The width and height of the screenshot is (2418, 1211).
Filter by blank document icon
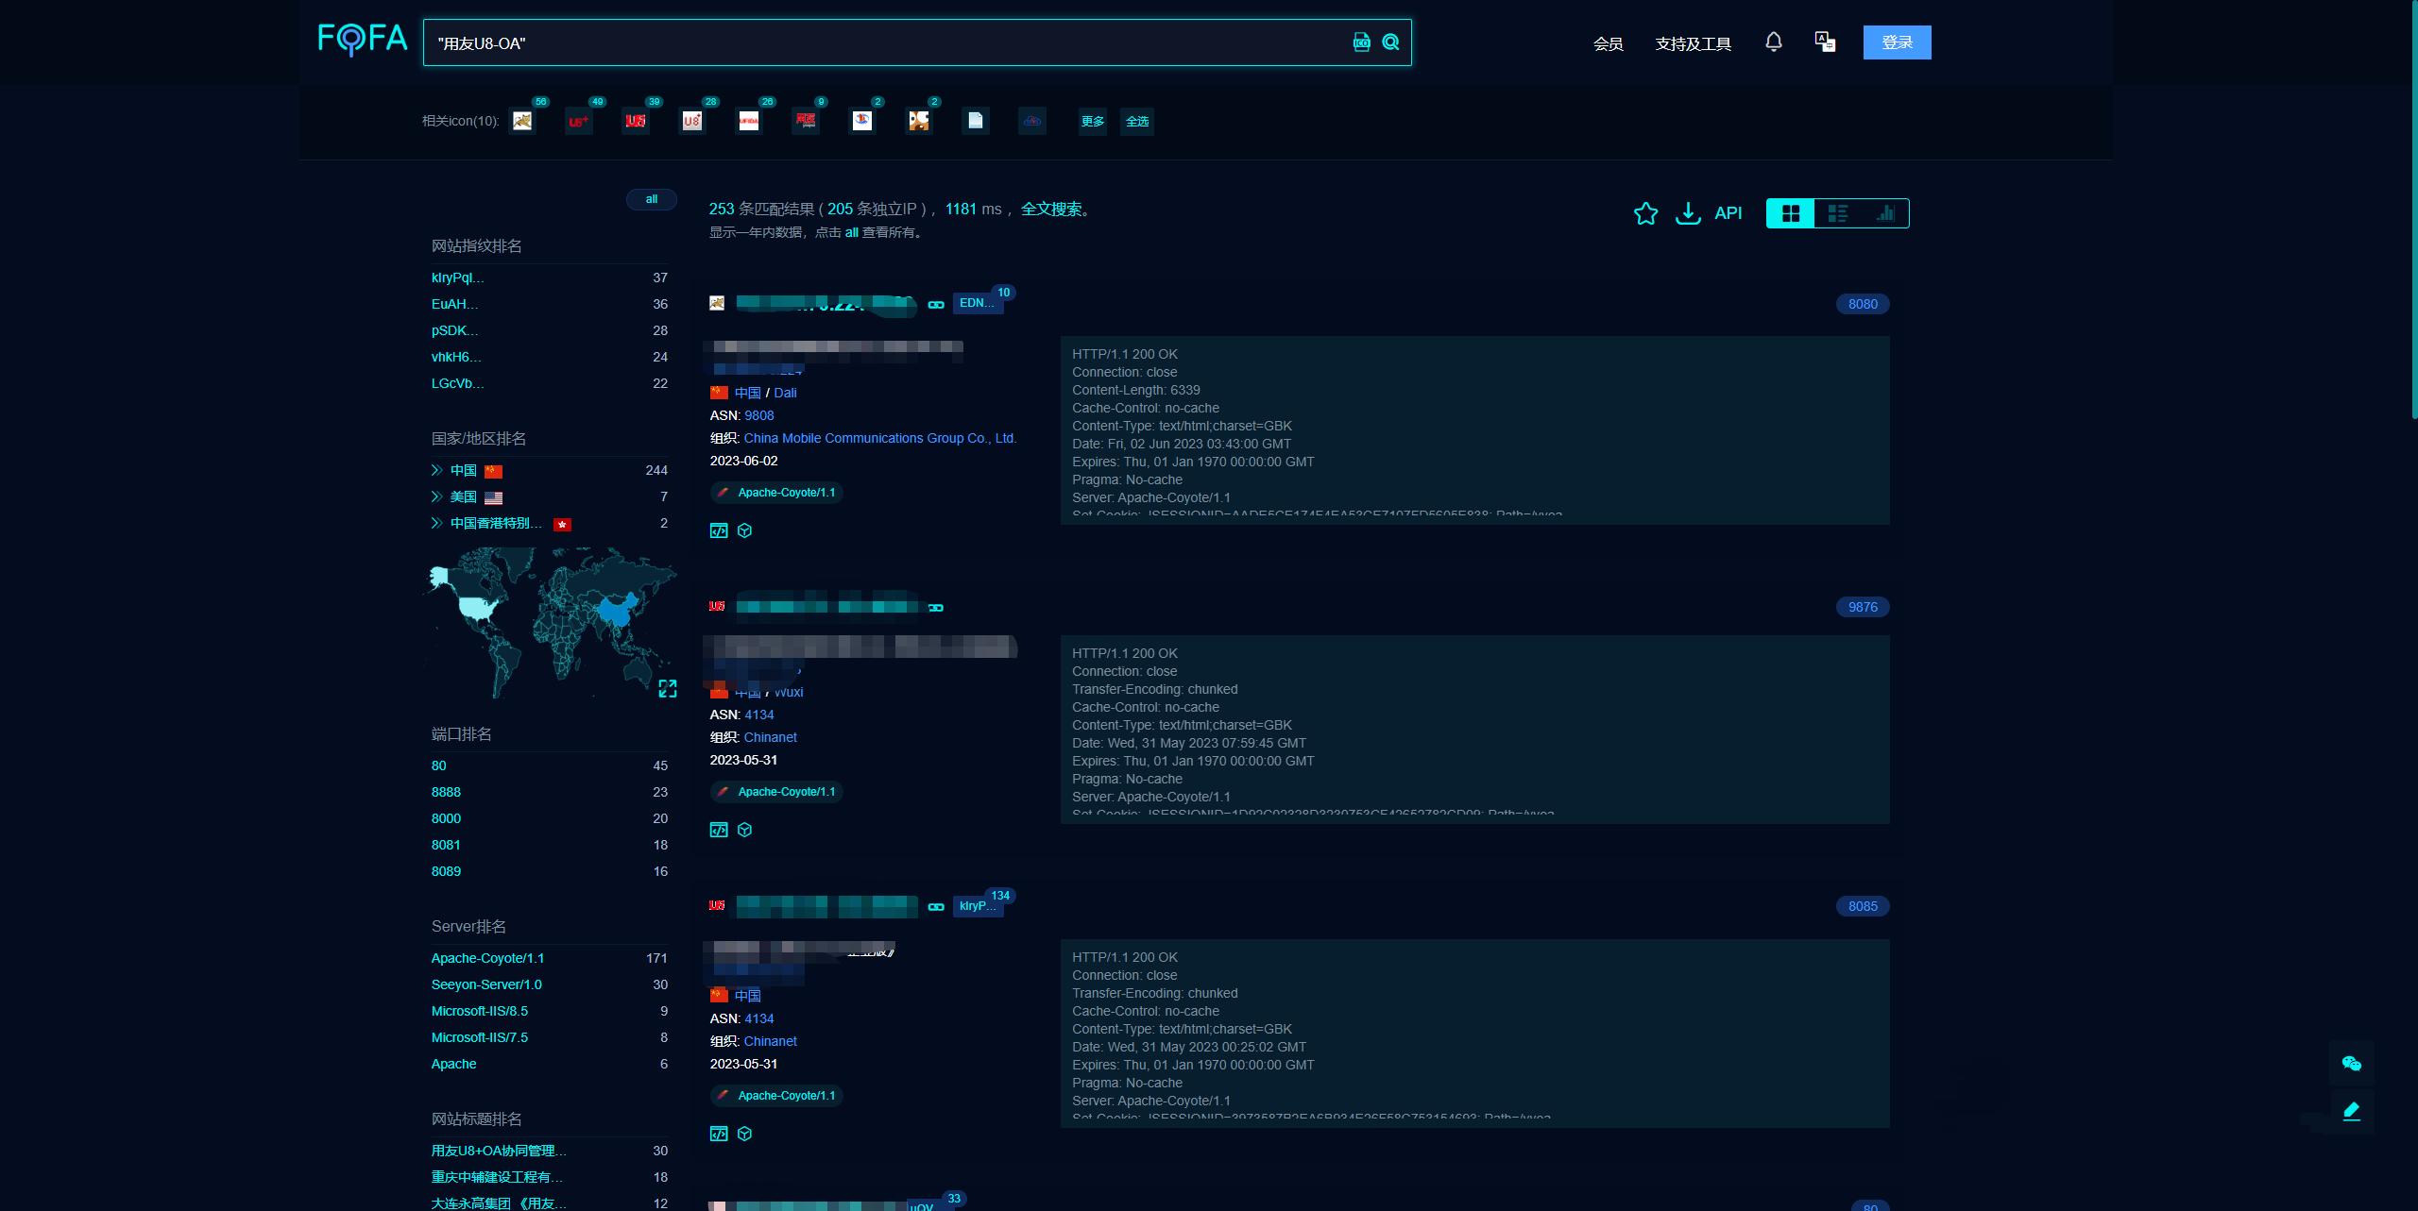tap(976, 121)
